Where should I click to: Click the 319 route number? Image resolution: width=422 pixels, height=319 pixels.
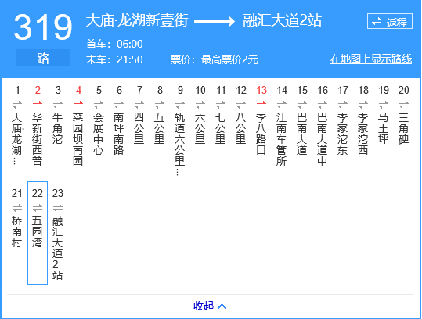43,27
